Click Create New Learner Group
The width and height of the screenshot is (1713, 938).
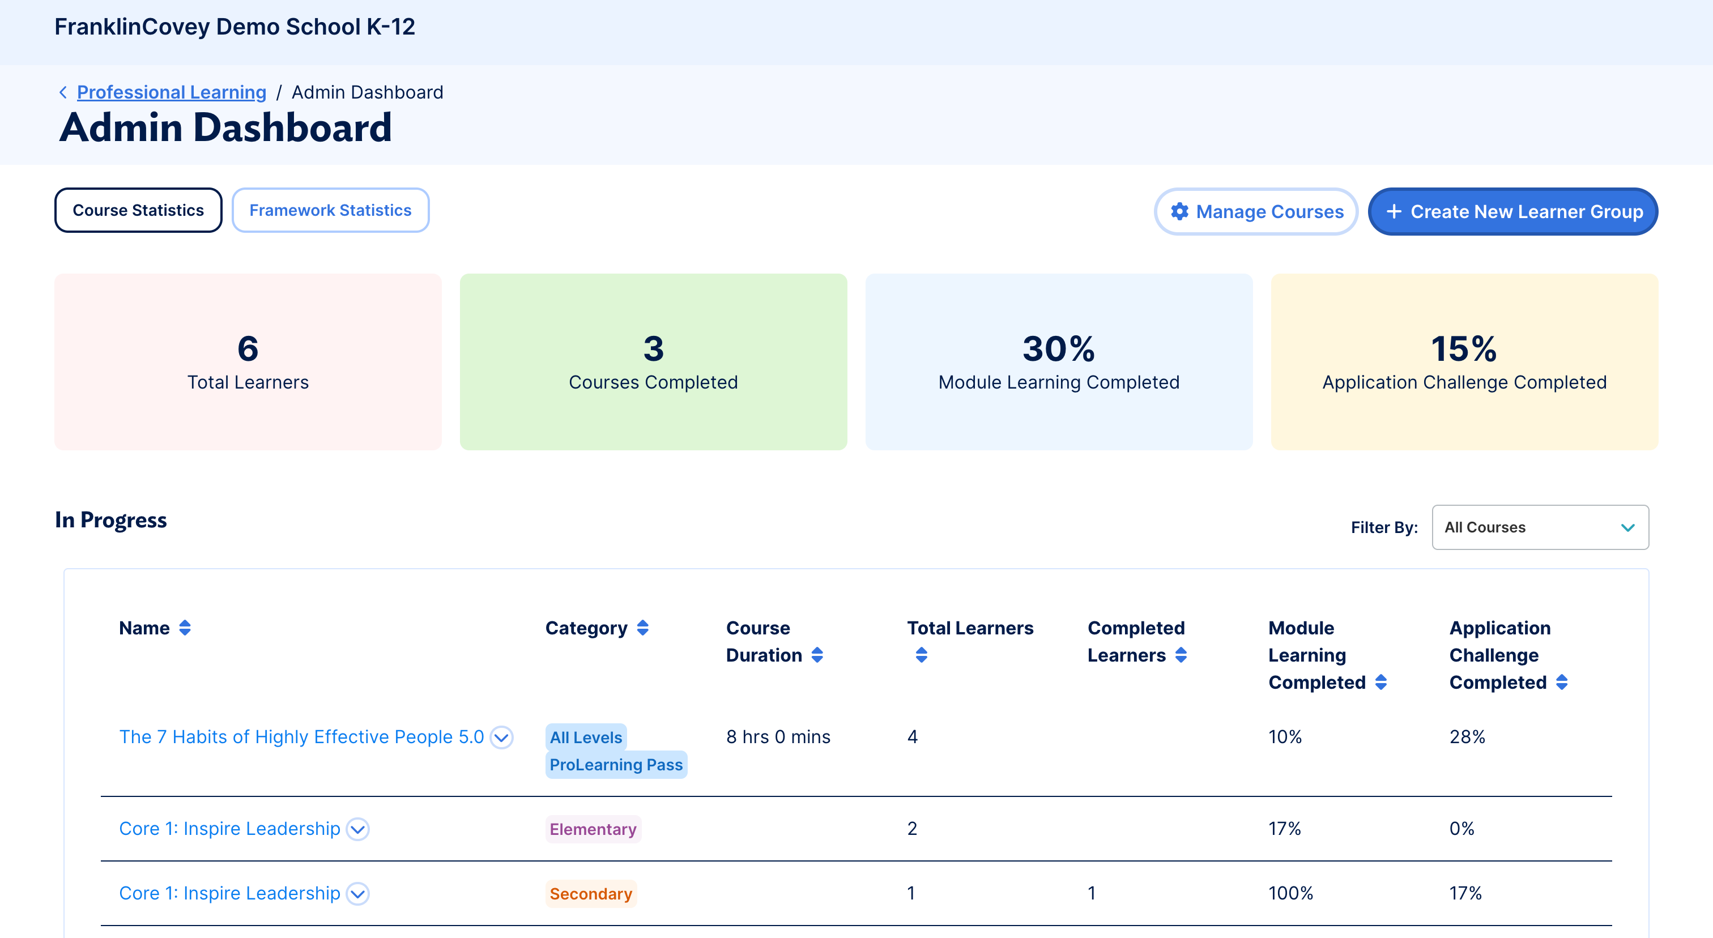click(1513, 211)
